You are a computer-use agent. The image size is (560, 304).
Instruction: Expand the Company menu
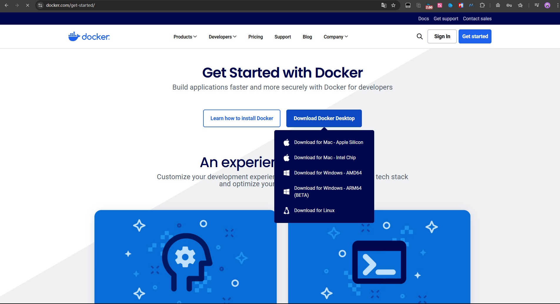335,36
